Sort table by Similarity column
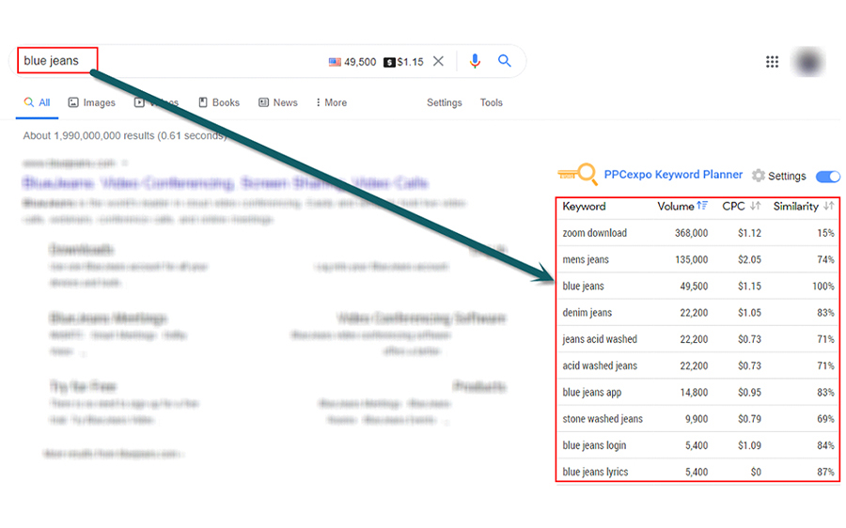This screenshot has width=846, height=528. coord(804,206)
